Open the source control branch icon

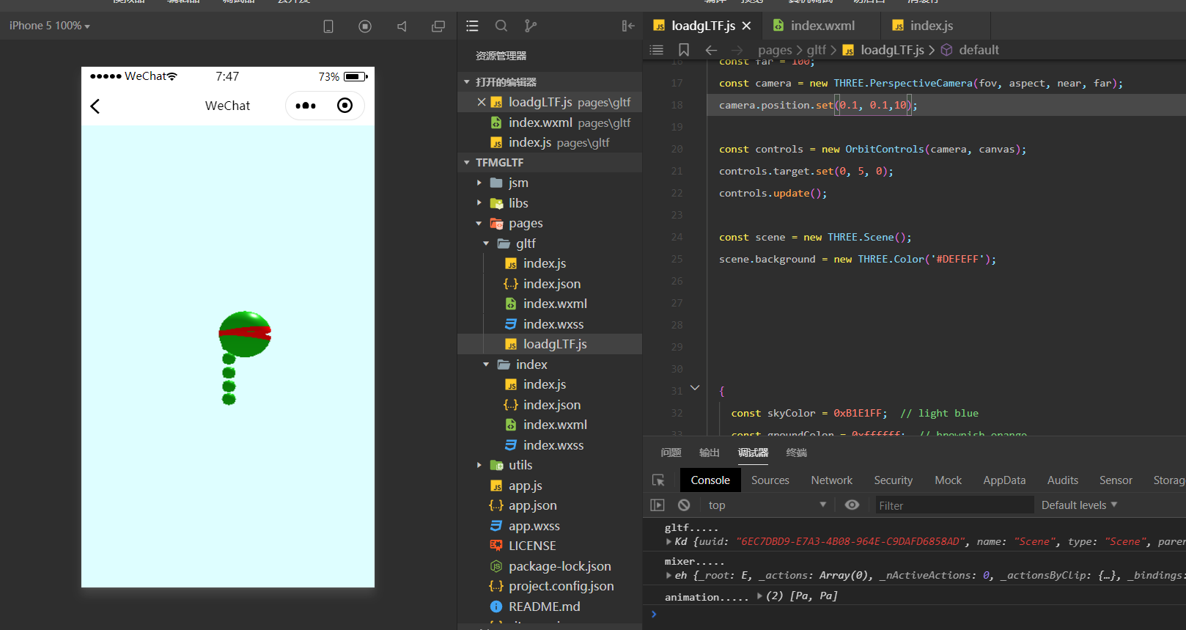531,26
